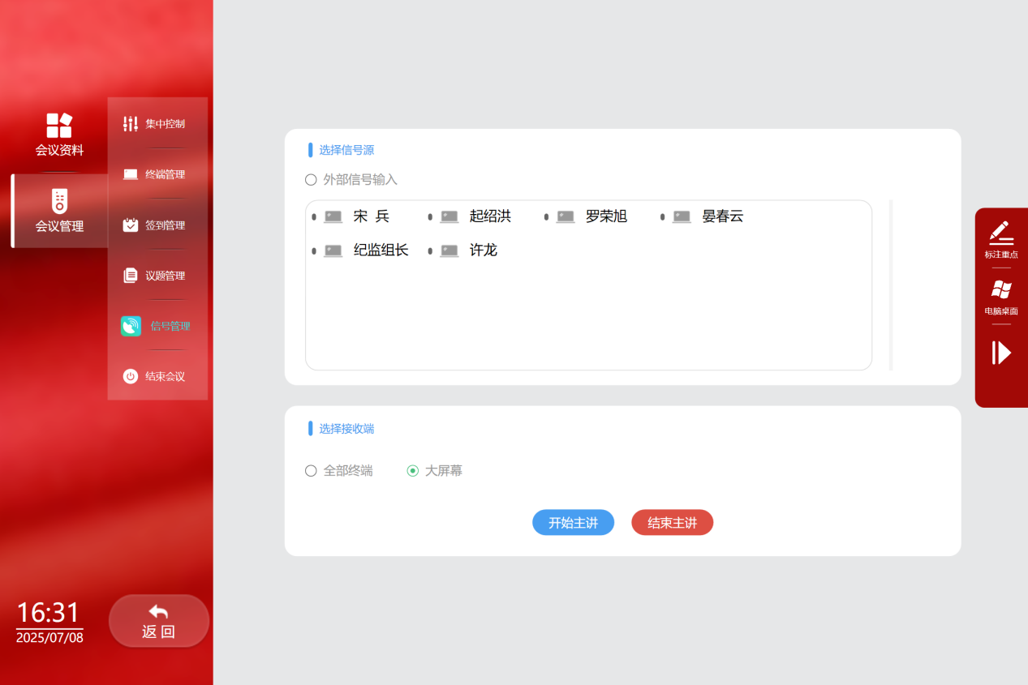Click the laptop icon beside 宋 兵

pyautogui.click(x=333, y=216)
